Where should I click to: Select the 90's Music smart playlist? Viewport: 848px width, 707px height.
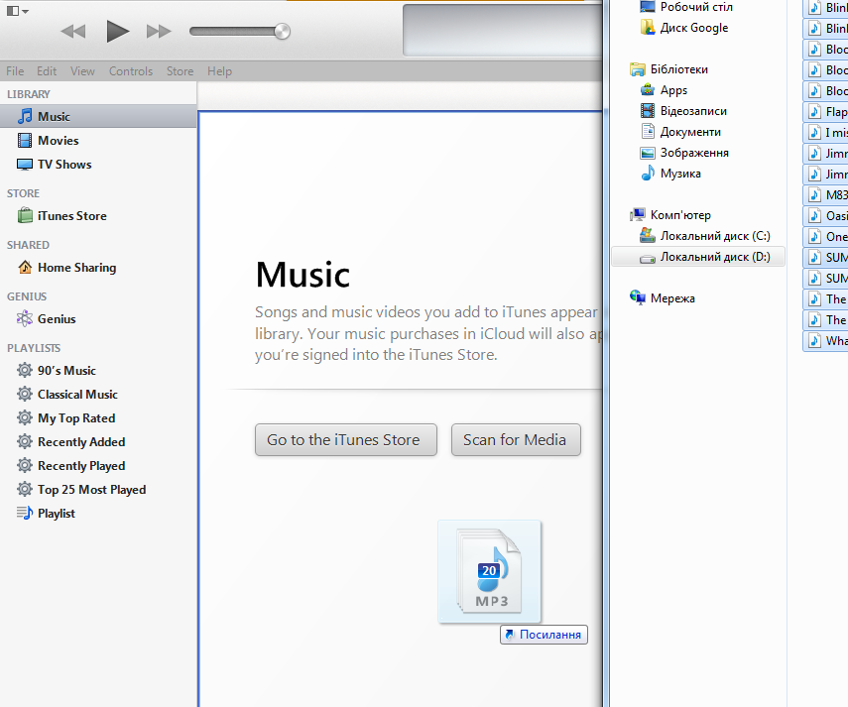click(66, 371)
